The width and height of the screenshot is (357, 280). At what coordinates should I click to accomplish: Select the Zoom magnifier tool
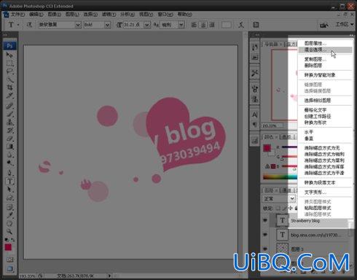click(9, 231)
